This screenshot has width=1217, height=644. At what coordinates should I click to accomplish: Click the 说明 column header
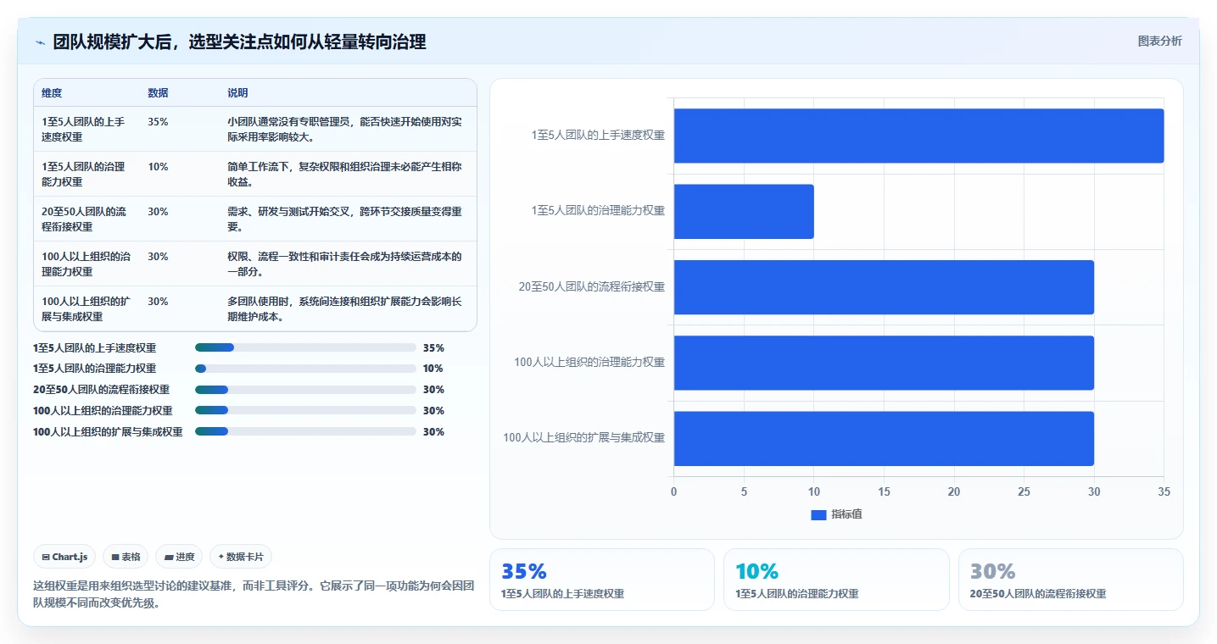pos(237,93)
